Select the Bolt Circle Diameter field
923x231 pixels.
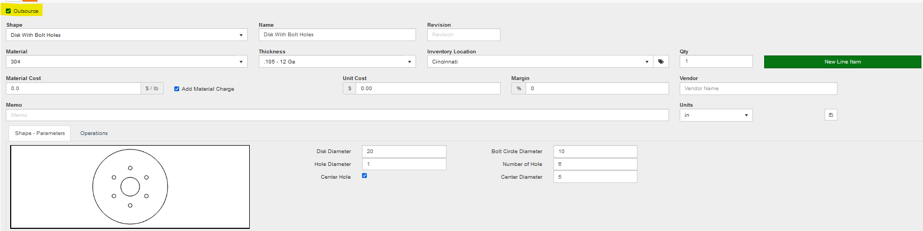tap(595, 152)
